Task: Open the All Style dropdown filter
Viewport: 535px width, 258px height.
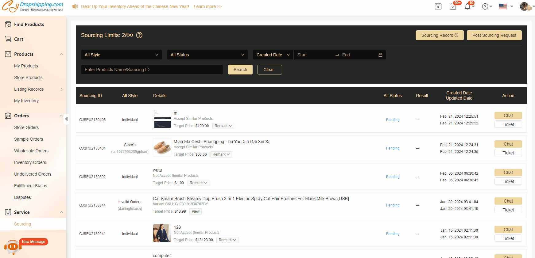Action: pos(122,55)
